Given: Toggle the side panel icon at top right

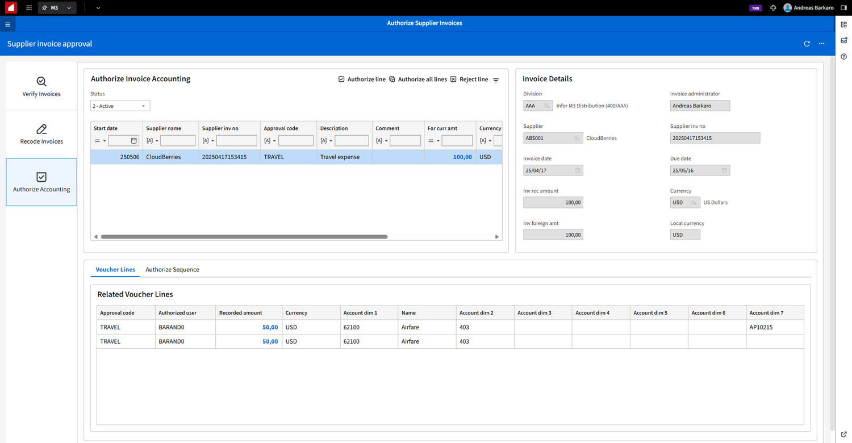Looking at the screenshot, I should click(843, 8).
